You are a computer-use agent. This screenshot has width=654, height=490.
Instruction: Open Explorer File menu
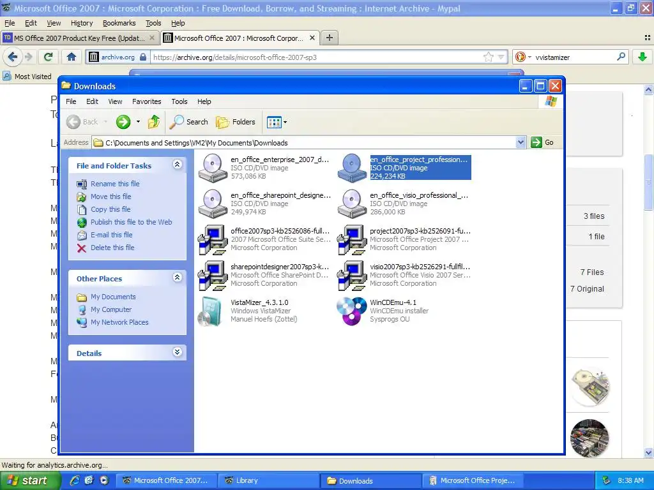coord(71,101)
